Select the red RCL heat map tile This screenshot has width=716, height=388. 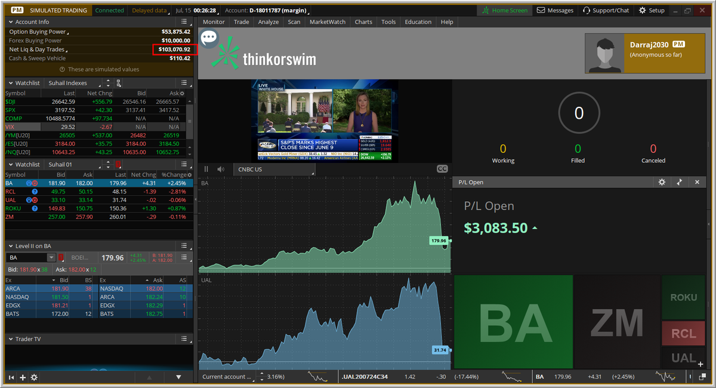click(x=684, y=334)
